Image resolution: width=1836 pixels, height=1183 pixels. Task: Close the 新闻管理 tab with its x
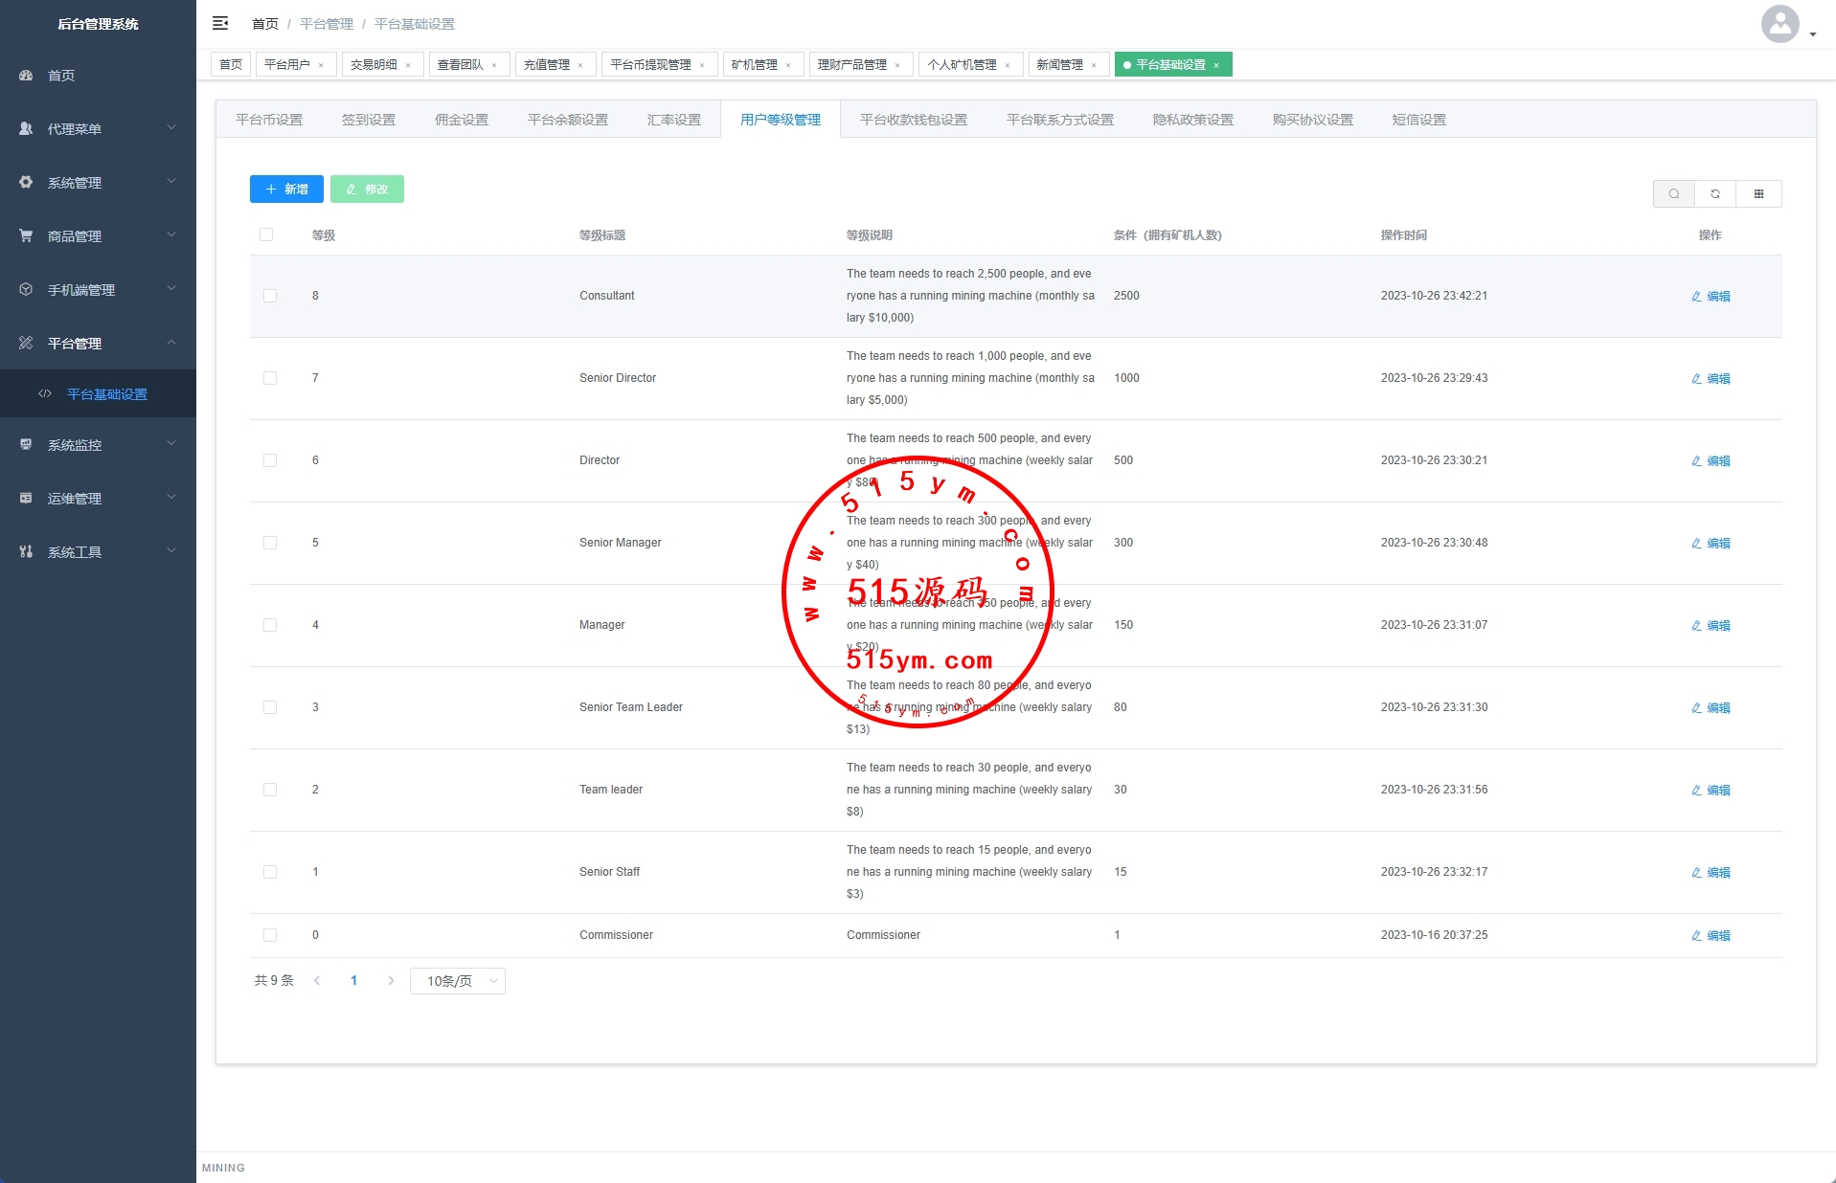pyautogui.click(x=1094, y=65)
